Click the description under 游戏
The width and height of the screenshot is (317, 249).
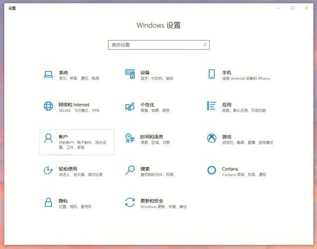click(x=247, y=142)
